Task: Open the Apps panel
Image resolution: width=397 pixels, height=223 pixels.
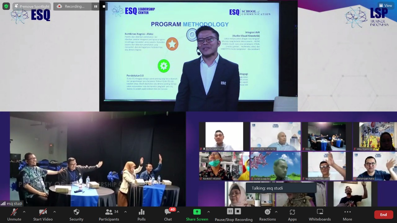Action: [292, 215]
